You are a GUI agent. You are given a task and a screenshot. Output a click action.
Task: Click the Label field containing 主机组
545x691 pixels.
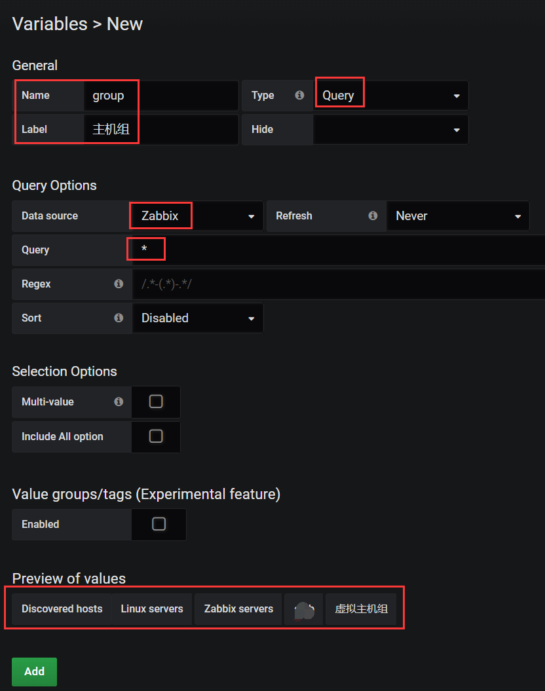(160, 130)
